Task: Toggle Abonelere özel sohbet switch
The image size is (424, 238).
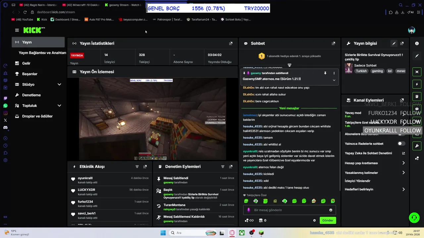Action: tap(401, 134)
